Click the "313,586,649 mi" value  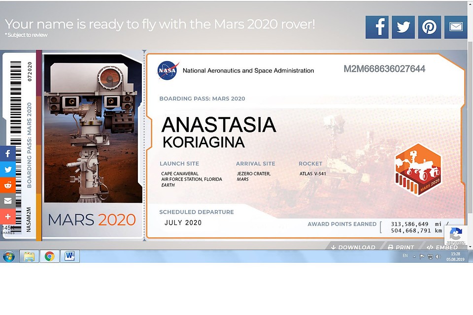[x=416, y=224]
